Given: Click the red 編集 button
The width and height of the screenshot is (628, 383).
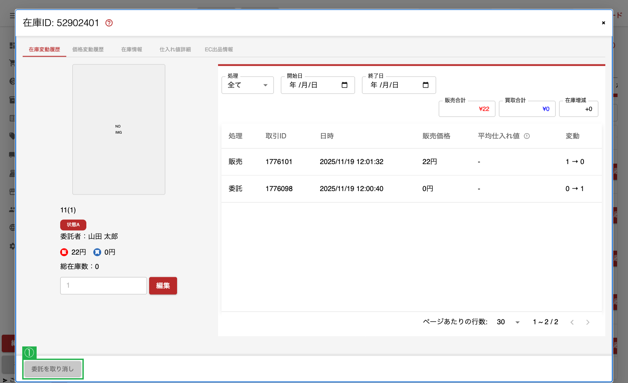Looking at the screenshot, I should (163, 286).
